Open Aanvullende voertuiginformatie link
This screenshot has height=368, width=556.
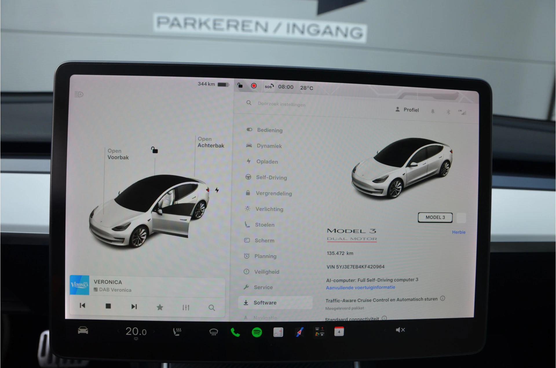pos(361,287)
